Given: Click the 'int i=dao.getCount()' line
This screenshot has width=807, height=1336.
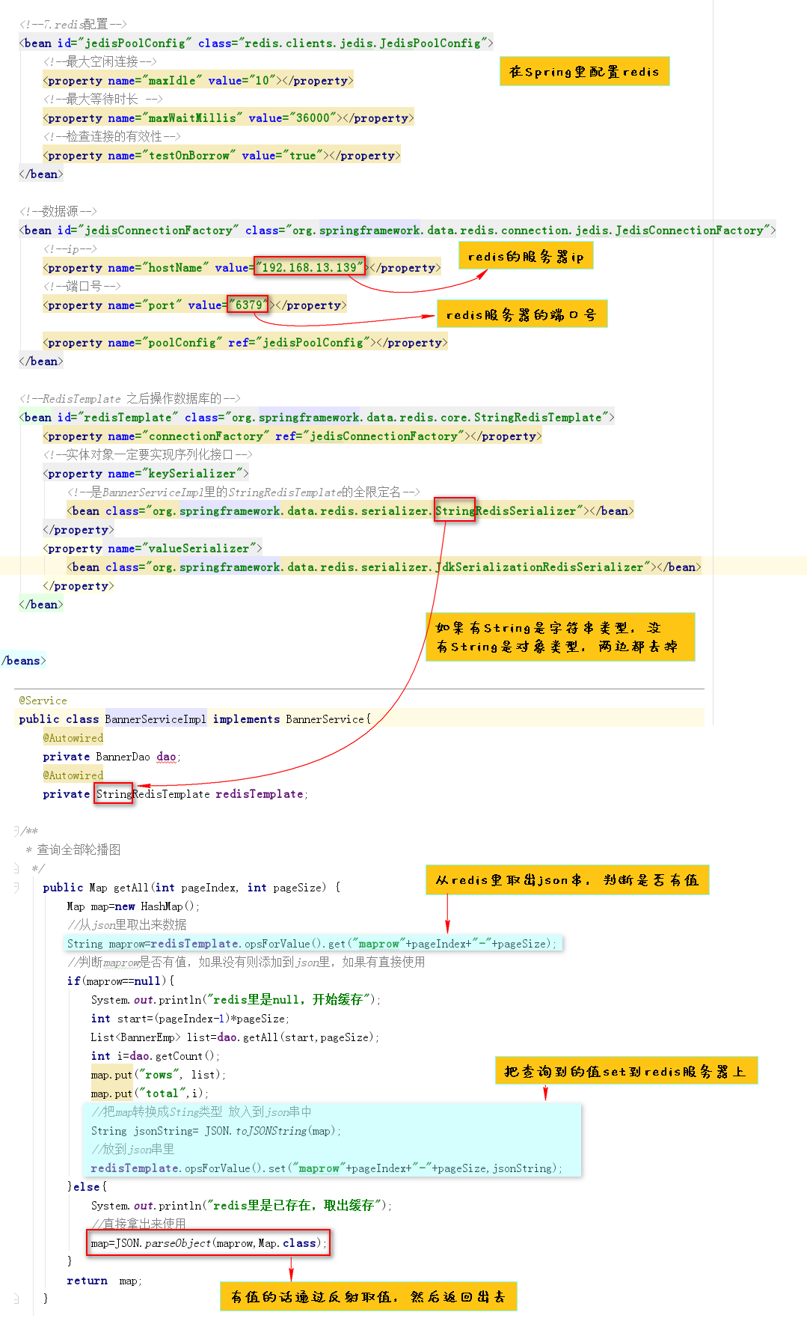Looking at the screenshot, I should 156,1056.
